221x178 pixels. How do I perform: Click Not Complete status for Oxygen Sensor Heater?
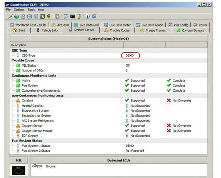182,131
